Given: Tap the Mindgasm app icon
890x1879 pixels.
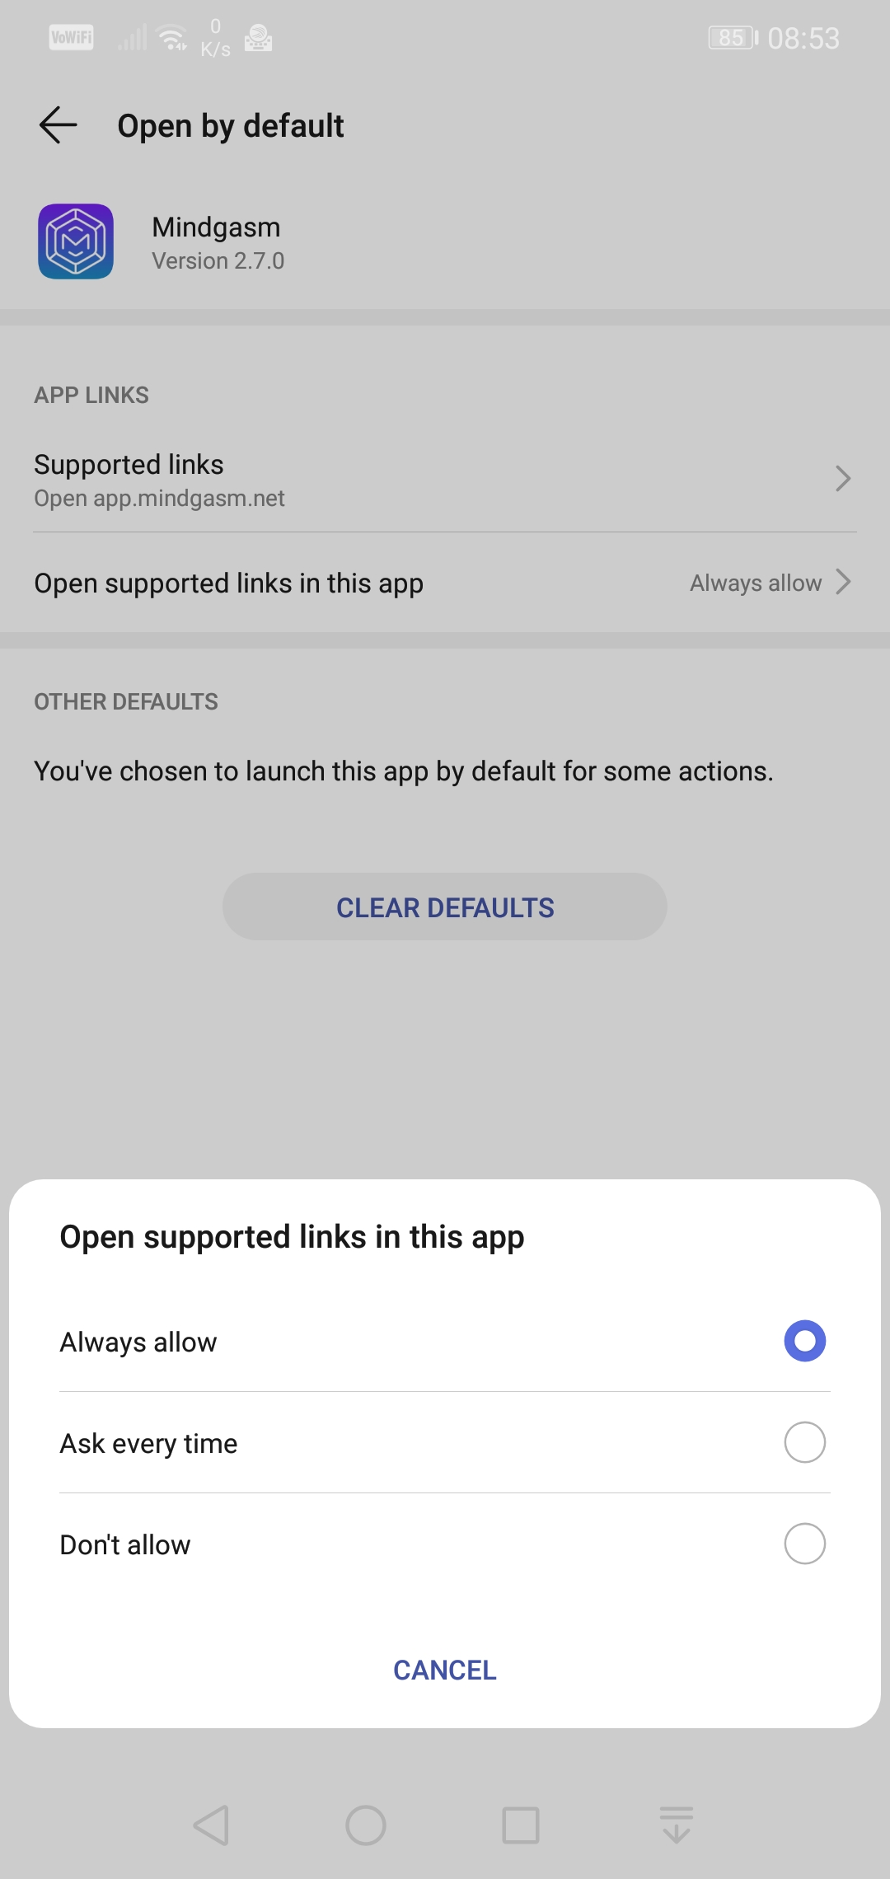Looking at the screenshot, I should click(x=76, y=241).
